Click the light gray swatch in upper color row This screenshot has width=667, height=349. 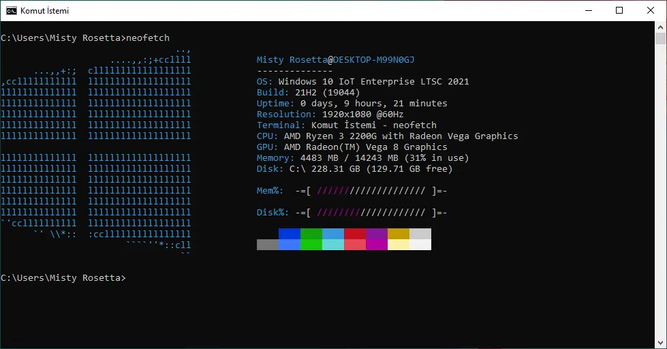point(420,234)
